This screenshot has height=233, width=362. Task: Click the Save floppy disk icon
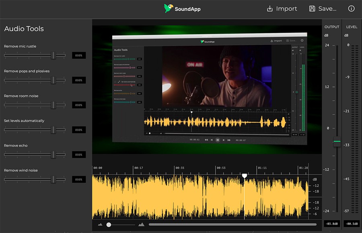point(312,8)
